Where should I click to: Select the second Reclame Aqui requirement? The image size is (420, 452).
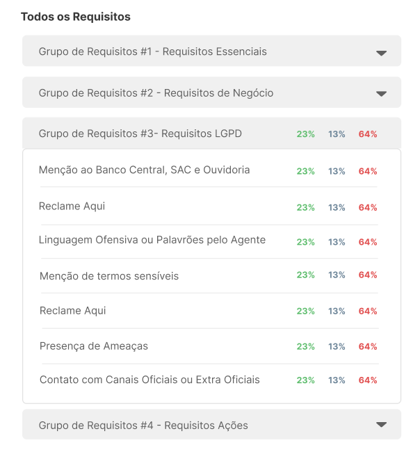pos(72,311)
